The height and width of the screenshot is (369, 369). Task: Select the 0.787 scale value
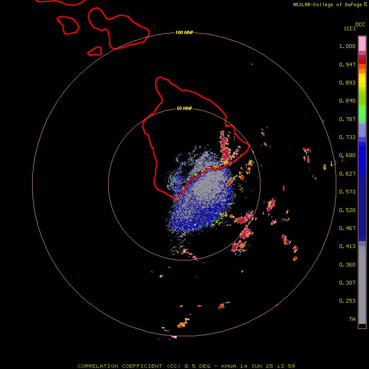click(347, 119)
